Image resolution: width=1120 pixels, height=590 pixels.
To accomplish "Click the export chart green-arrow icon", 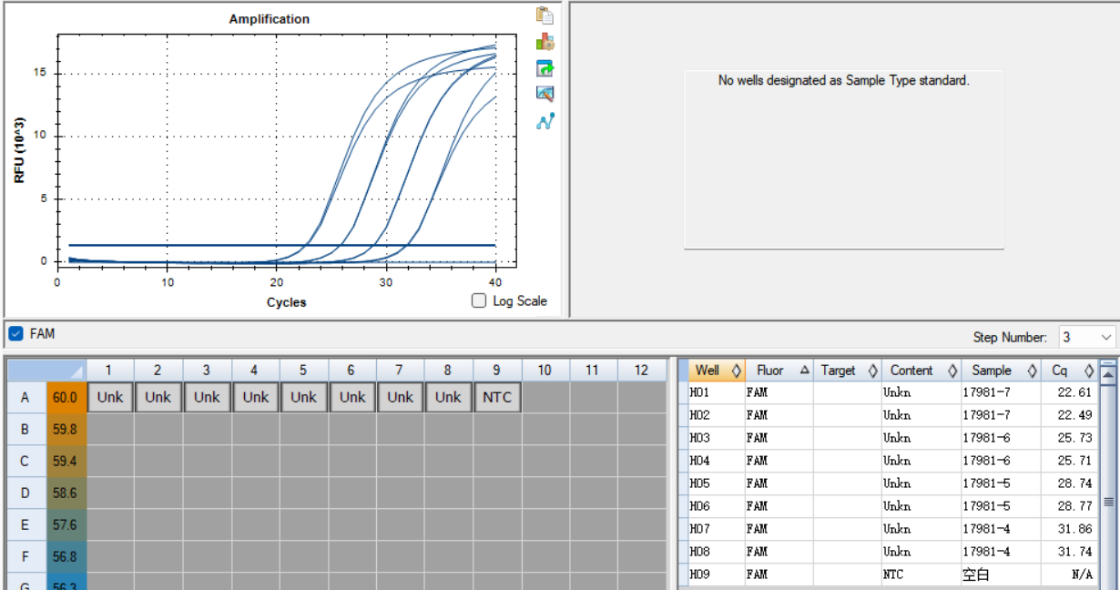I will (545, 68).
